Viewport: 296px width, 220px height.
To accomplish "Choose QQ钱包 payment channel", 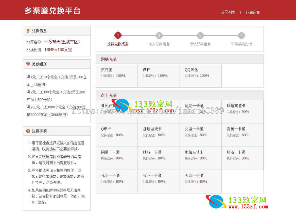I will [x=201, y=76].
